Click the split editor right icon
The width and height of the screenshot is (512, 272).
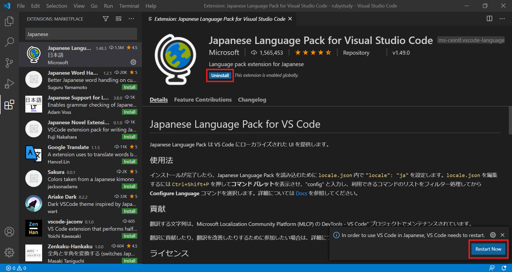click(490, 19)
